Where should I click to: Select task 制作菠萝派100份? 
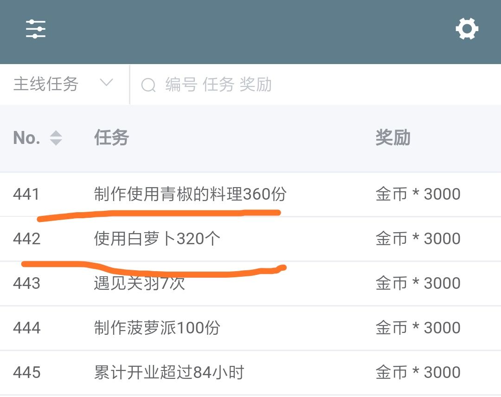(x=157, y=328)
